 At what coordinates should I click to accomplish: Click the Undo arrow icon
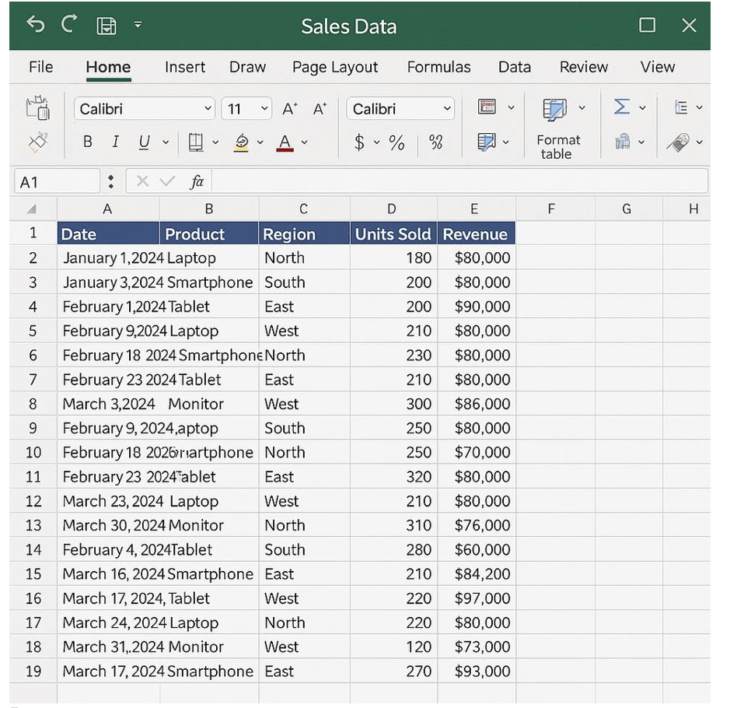click(35, 24)
